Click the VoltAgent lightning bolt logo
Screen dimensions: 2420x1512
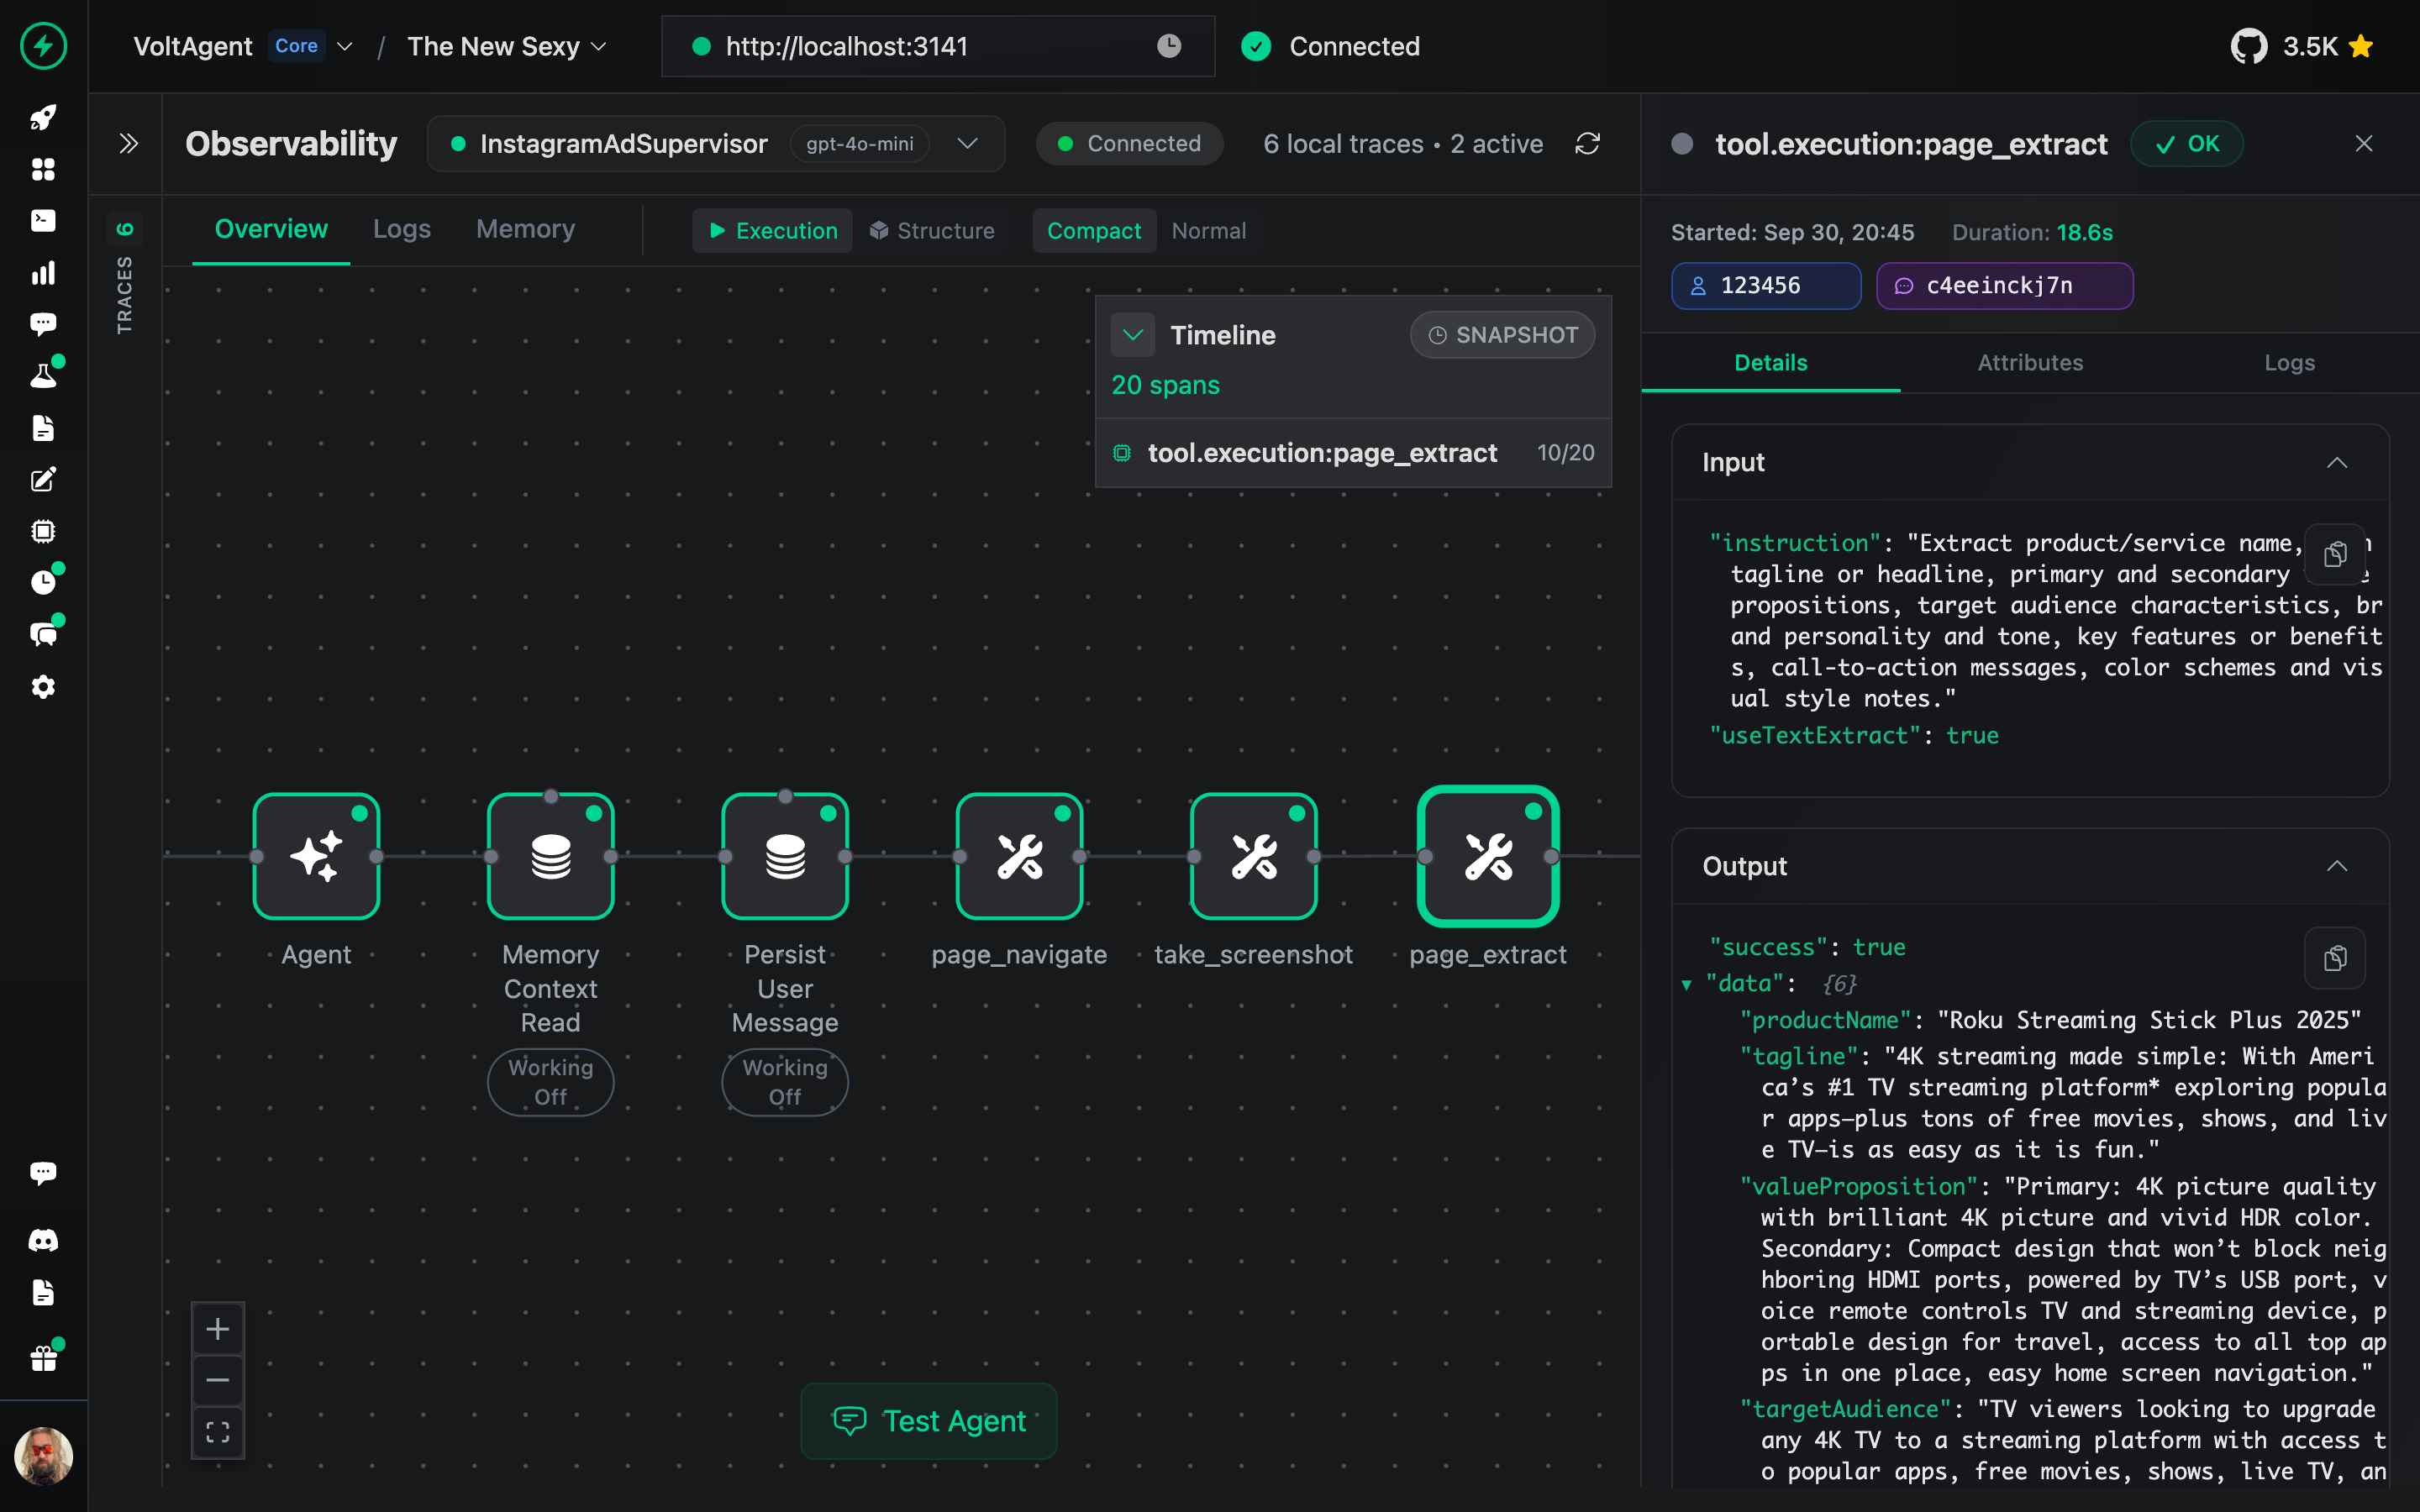click(43, 46)
